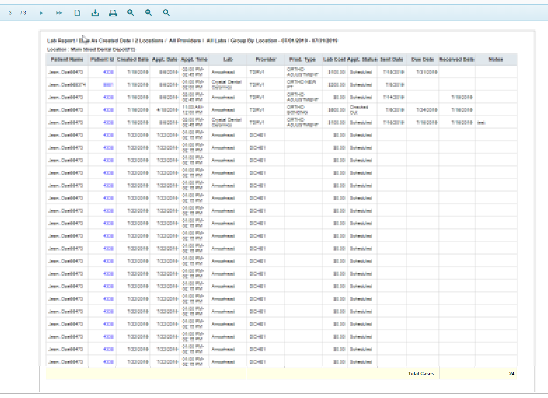Click the current page number field
The height and width of the screenshot is (398, 548).
(x=10, y=13)
